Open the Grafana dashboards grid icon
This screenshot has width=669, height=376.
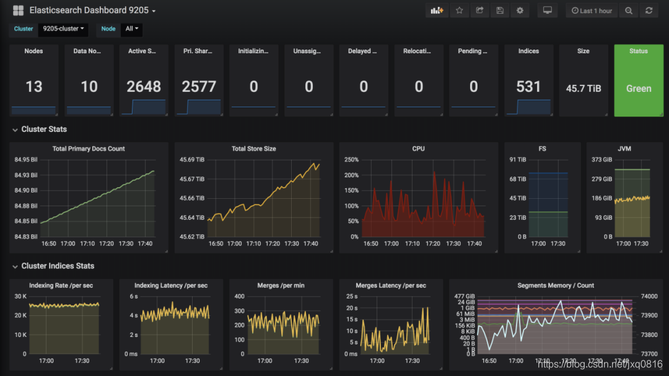[18, 11]
